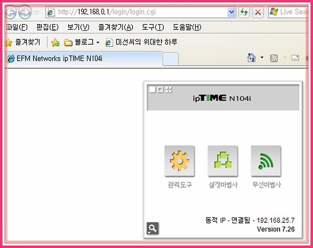Viewport: 313px width, 248px height.
Task: Open the Home button dropdown arrow
Action: pos(262,58)
